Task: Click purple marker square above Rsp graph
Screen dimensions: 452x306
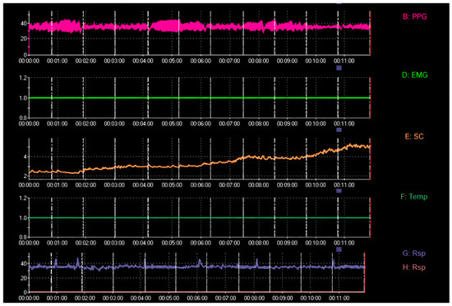Action: tap(339, 249)
